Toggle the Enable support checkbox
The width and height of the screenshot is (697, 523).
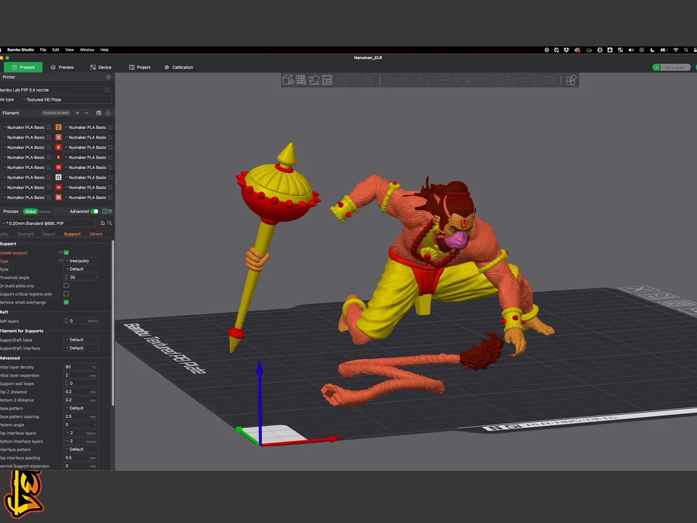click(x=66, y=253)
